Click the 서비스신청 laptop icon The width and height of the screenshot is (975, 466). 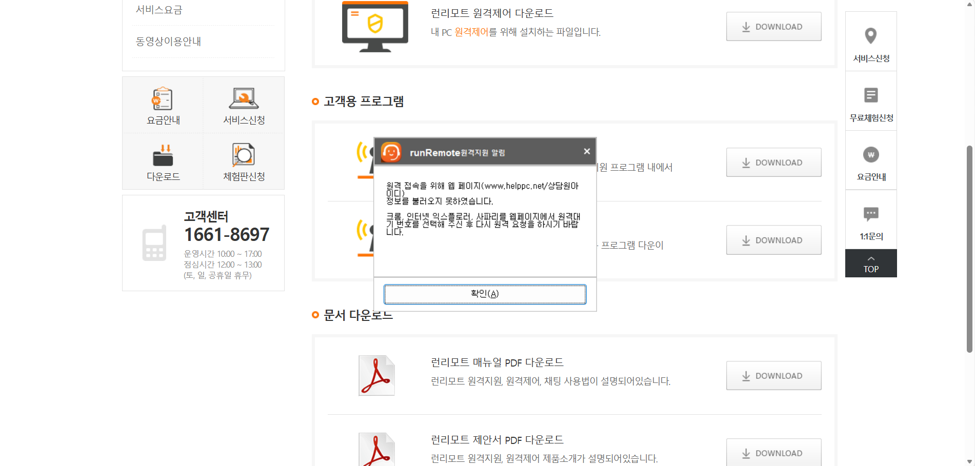244,98
